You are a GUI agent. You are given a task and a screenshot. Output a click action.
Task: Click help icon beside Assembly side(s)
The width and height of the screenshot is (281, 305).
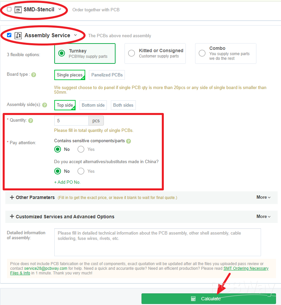coord(45,105)
